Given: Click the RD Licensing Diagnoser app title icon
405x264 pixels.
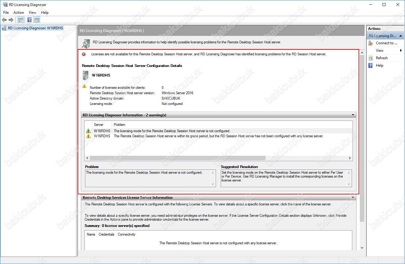Looking at the screenshot, I should [5, 5].
